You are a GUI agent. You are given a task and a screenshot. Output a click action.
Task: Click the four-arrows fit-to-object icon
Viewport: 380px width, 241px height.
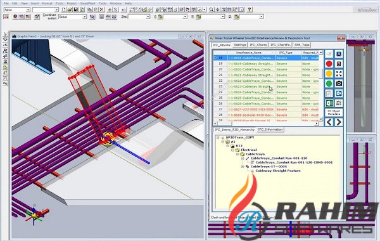(339, 74)
